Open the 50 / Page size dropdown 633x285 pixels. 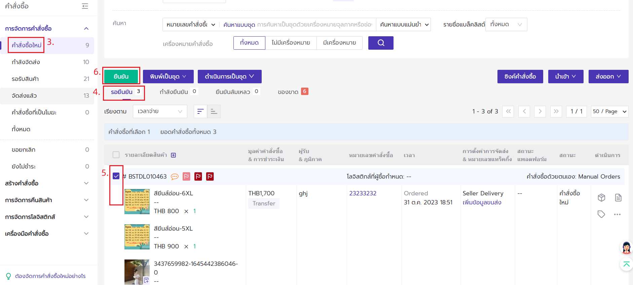609,111
